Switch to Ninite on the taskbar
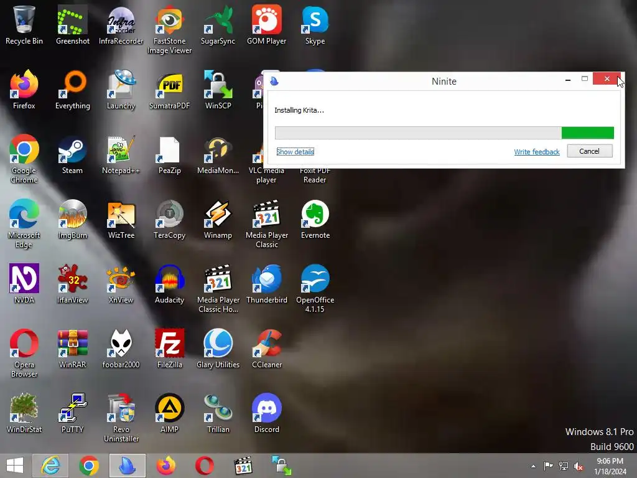The image size is (637, 478). (x=127, y=466)
